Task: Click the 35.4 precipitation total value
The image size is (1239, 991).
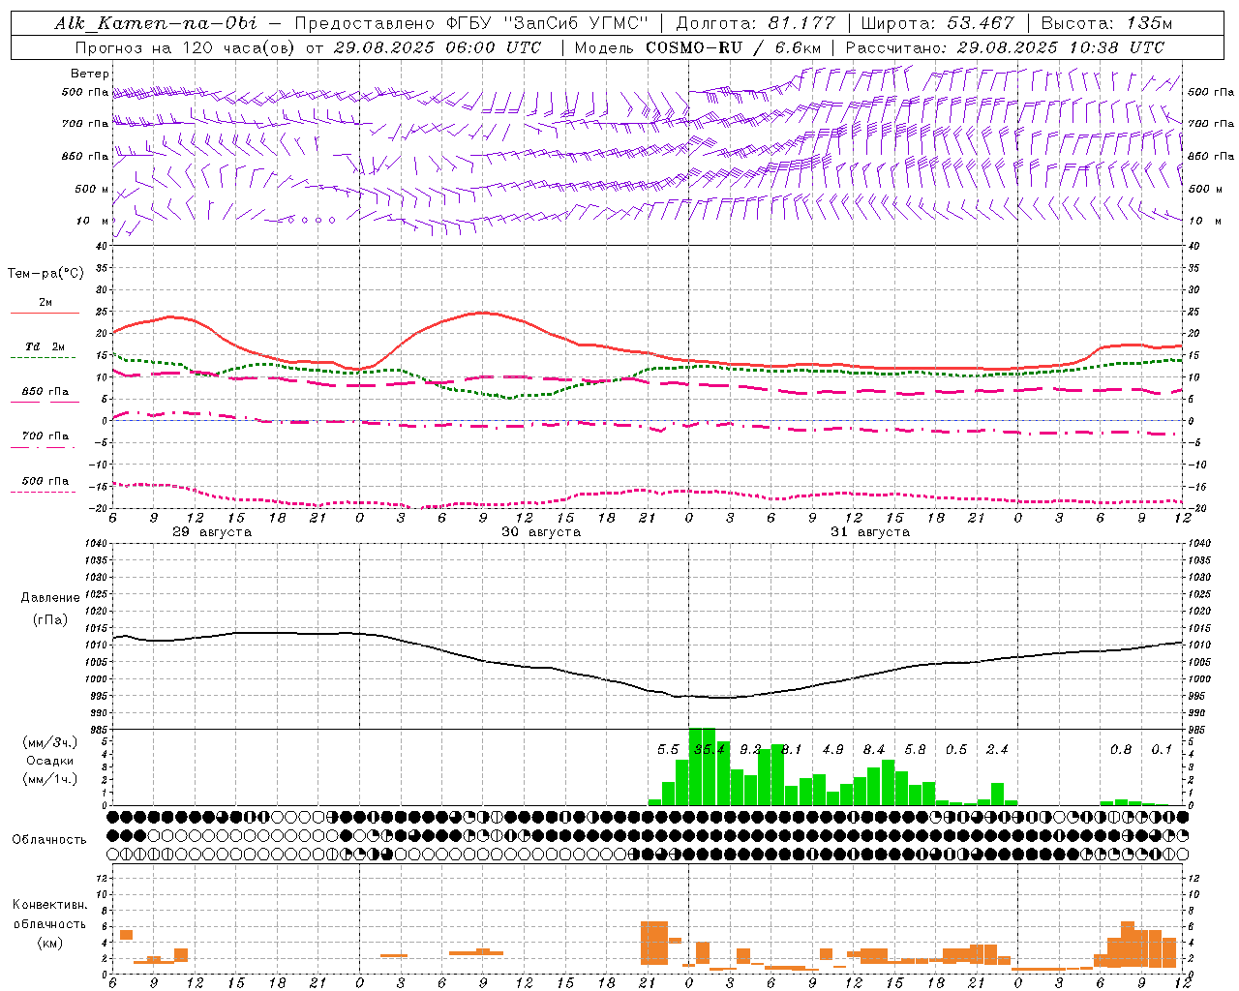Action: (x=710, y=750)
